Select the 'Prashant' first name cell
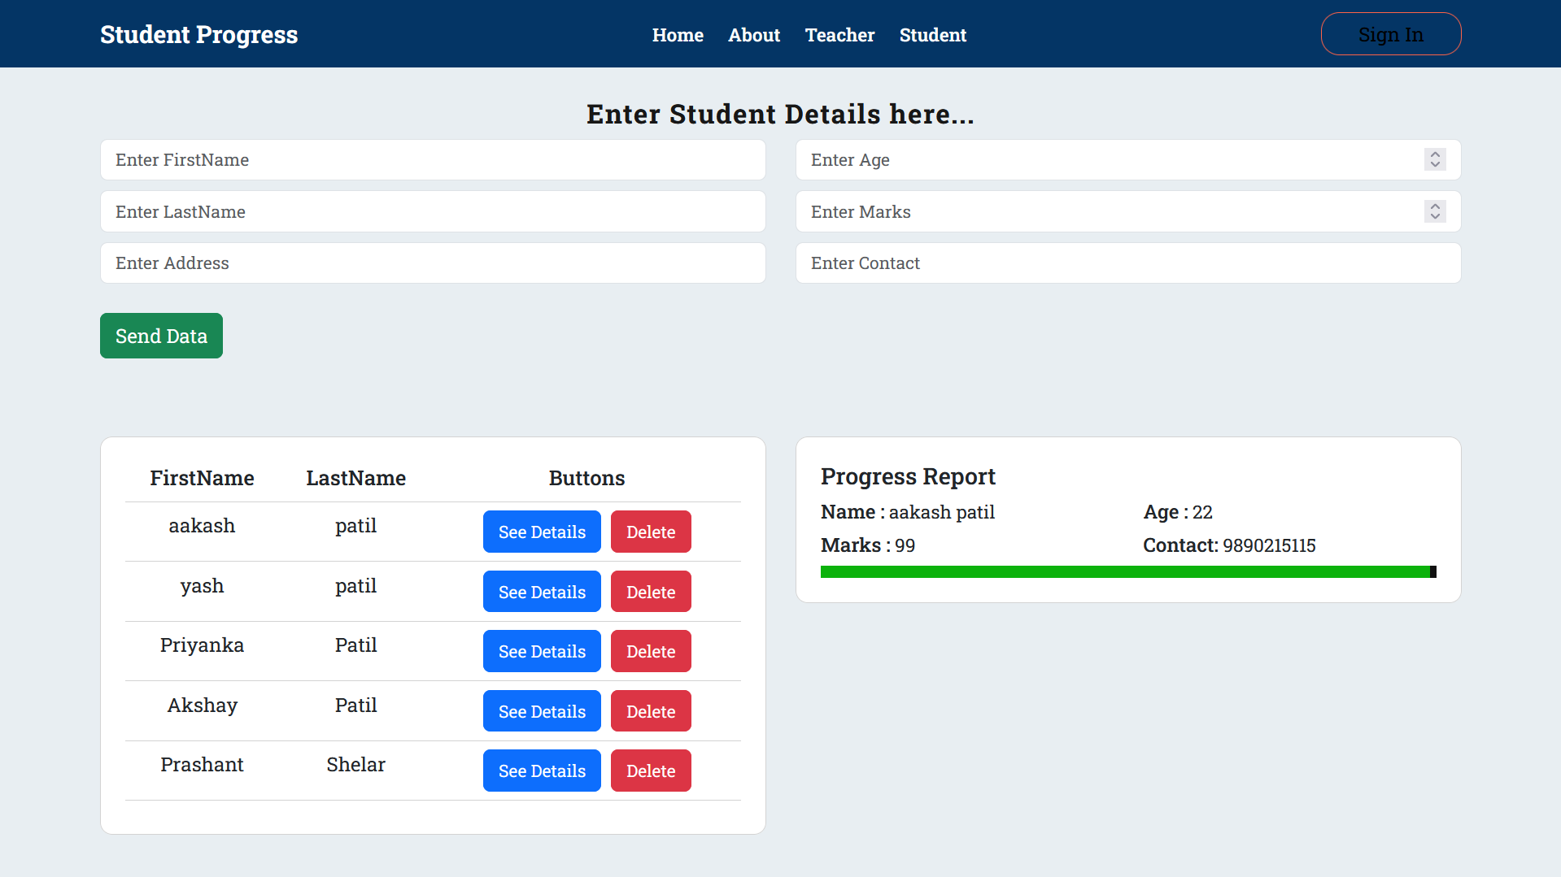1561x877 pixels. [202, 765]
